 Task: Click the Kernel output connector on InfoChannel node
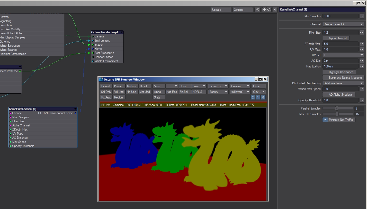(75, 113)
